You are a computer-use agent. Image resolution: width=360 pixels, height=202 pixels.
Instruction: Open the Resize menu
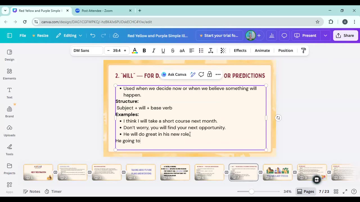tap(40, 36)
